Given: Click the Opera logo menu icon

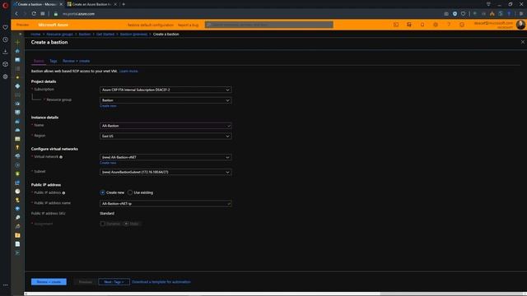Looking at the screenshot, I should point(5,6).
